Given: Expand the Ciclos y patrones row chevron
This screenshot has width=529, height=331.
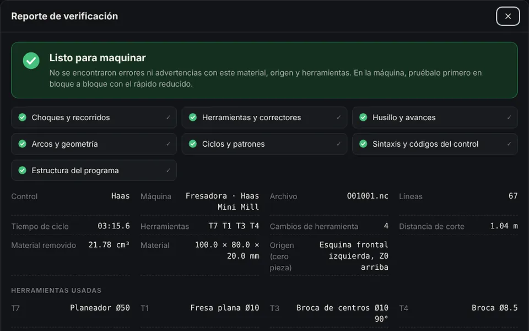Looking at the screenshot, I should click(x=338, y=144).
